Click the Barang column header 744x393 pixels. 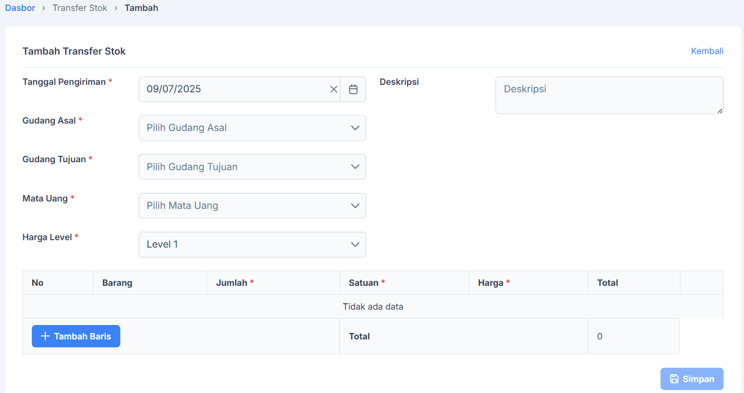coord(117,283)
